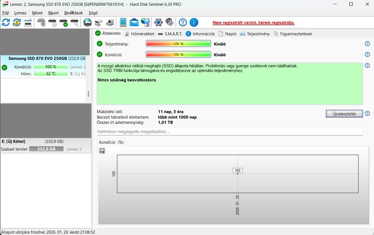Click the disk with magnifying glass icon
The height and width of the screenshot is (235, 374).
(x=75, y=22)
